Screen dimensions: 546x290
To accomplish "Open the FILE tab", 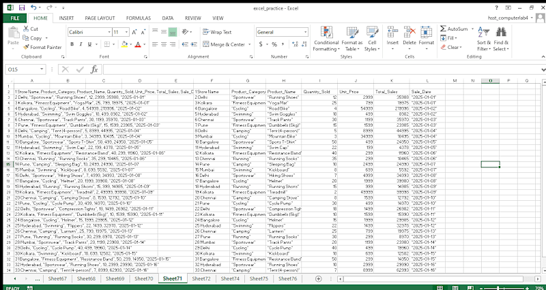I will point(15,18).
